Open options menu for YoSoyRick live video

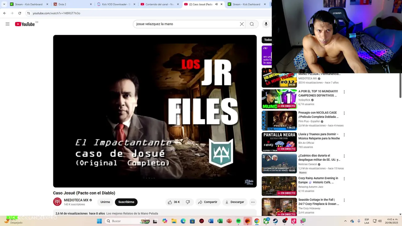click(x=344, y=92)
